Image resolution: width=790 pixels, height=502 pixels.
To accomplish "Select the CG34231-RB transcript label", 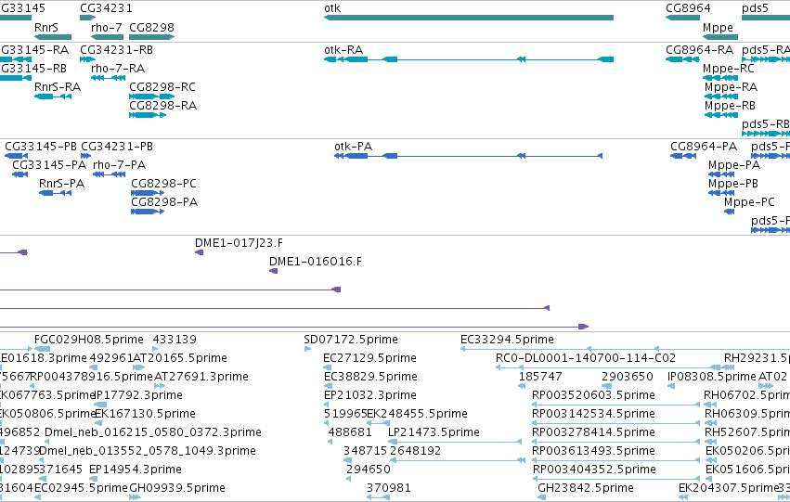I will (116, 50).
